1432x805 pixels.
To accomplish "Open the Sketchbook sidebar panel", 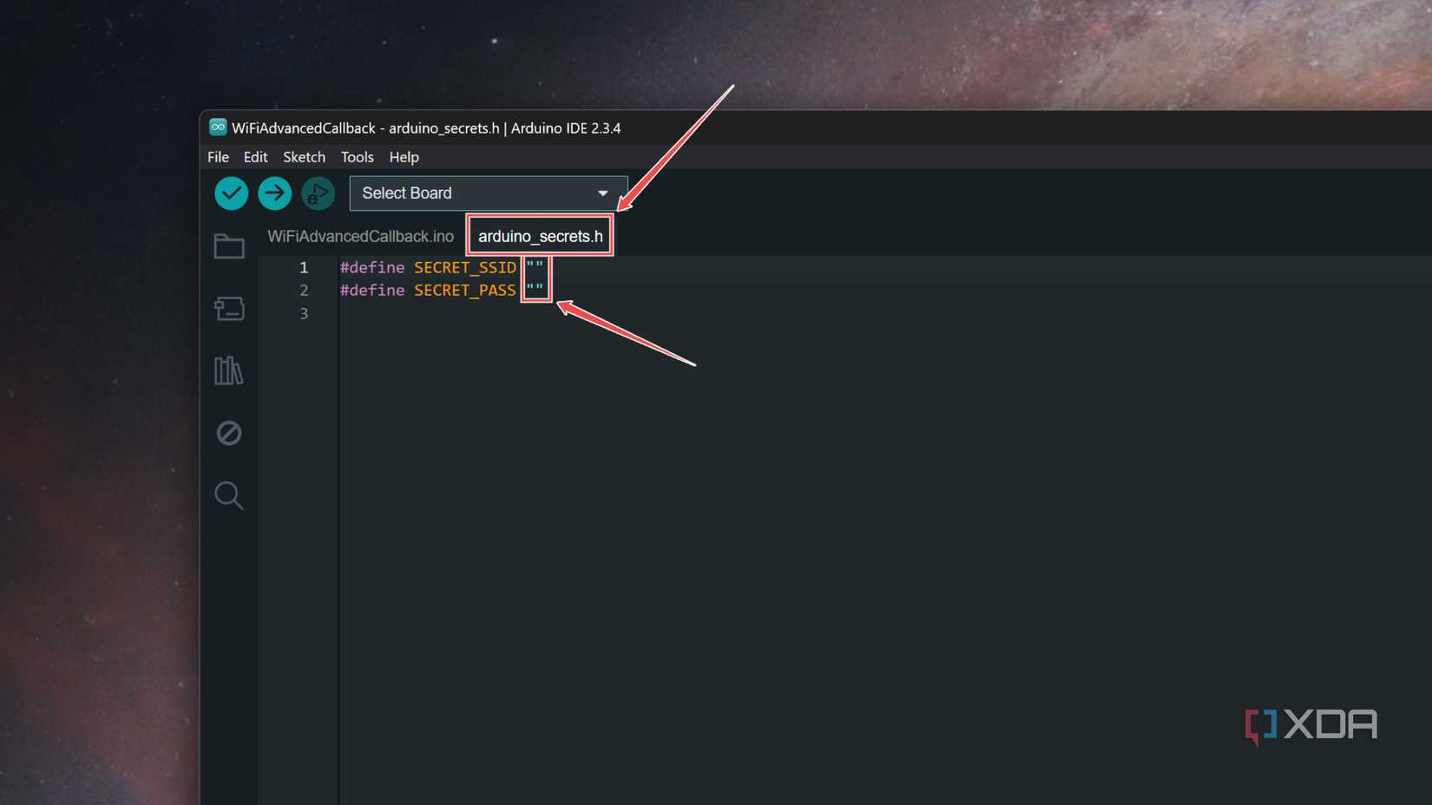I will tap(228, 246).
